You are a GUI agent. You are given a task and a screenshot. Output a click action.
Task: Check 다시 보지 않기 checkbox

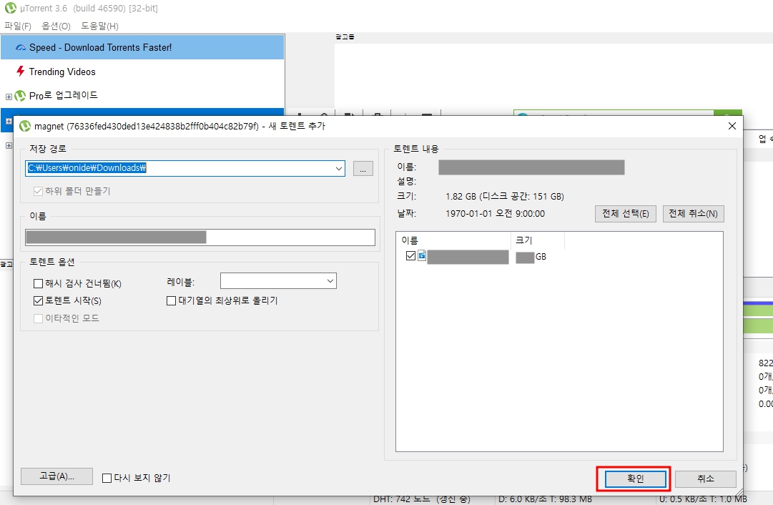pos(107,478)
